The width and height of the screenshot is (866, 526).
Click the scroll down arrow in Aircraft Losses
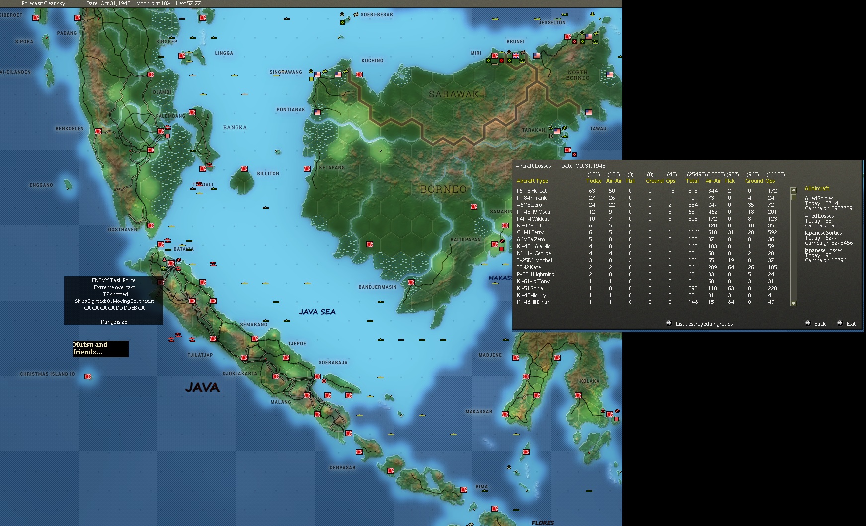point(793,303)
